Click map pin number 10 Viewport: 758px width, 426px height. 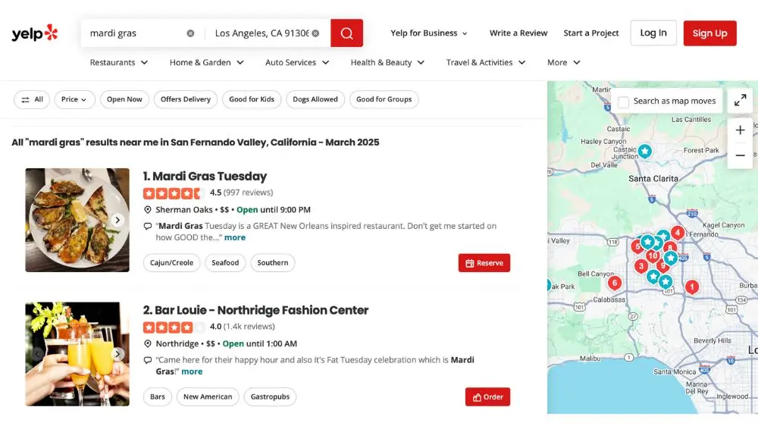click(653, 255)
